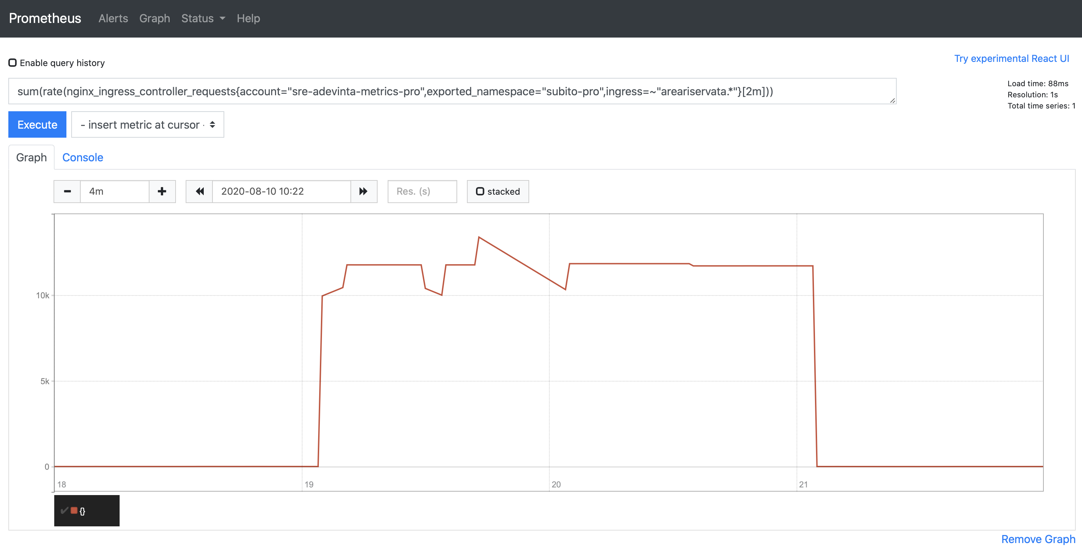The image size is (1082, 550).
Task: Open Try experimental React UI link
Action: pyautogui.click(x=1011, y=58)
